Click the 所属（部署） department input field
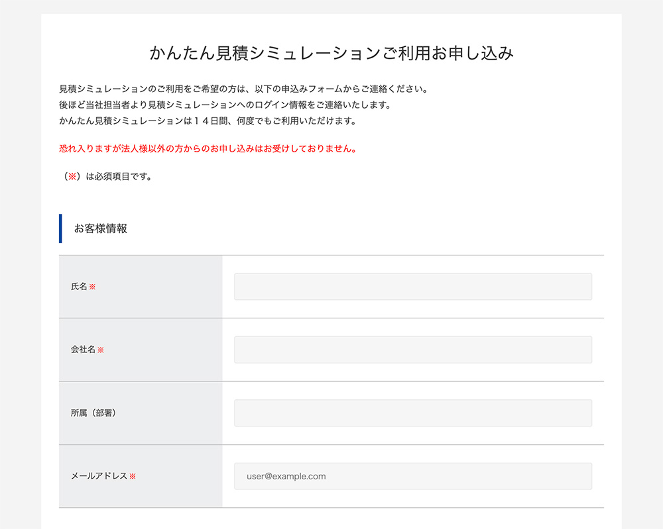This screenshot has width=663, height=529. 412,412
